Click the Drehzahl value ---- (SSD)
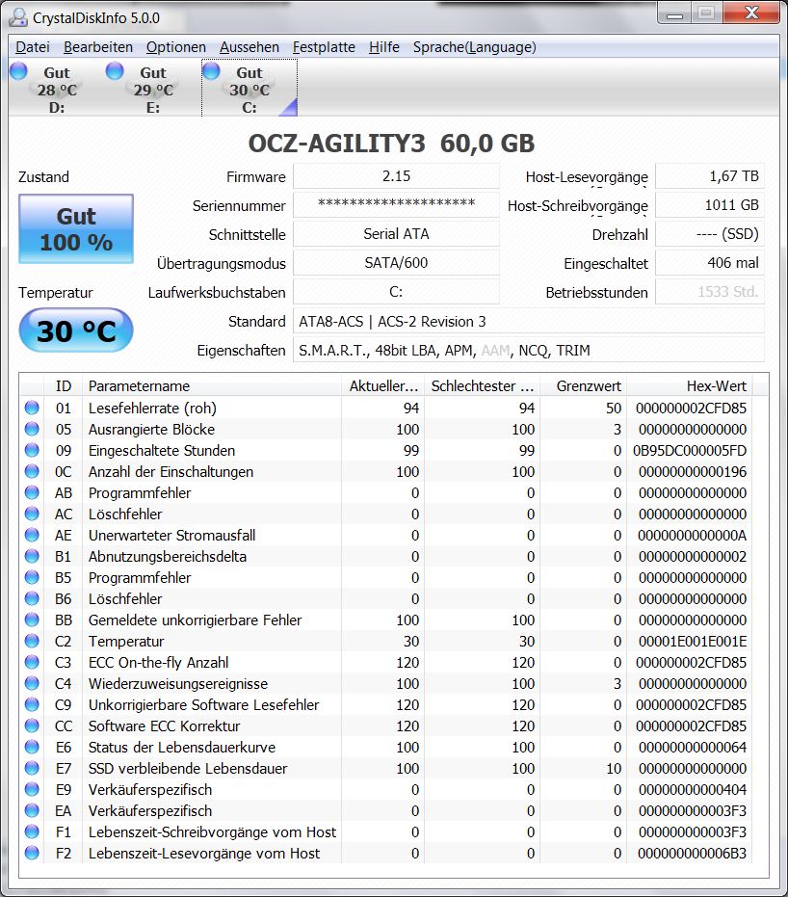Image resolution: width=788 pixels, height=897 pixels. point(710,234)
